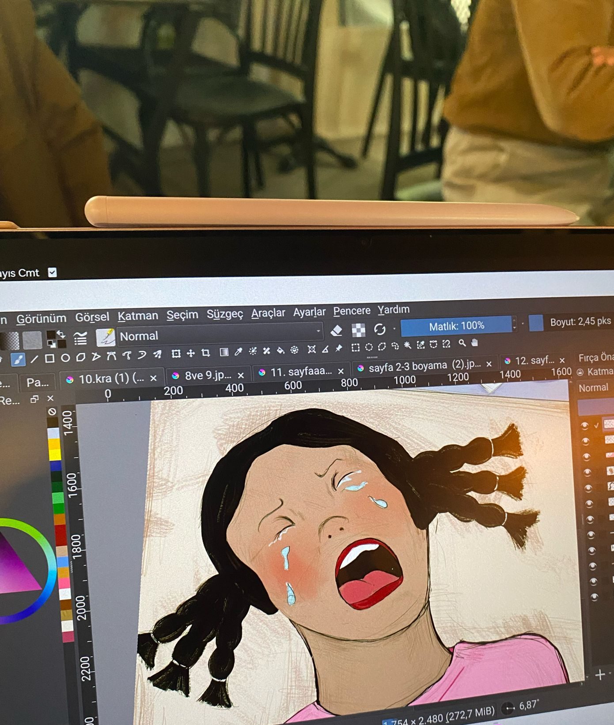Pick the Pan hand tool
This screenshot has height=725, width=614.
point(475,343)
